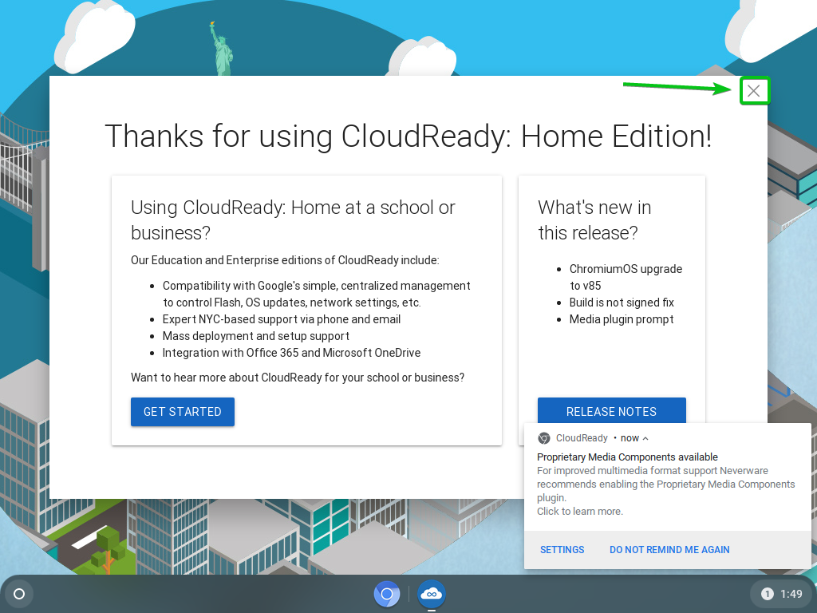Click the 'ChromiumOS upgrade to v85' bullet
The width and height of the screenshot is (817, 613).
pyautogui.click(x=626, y=277)
